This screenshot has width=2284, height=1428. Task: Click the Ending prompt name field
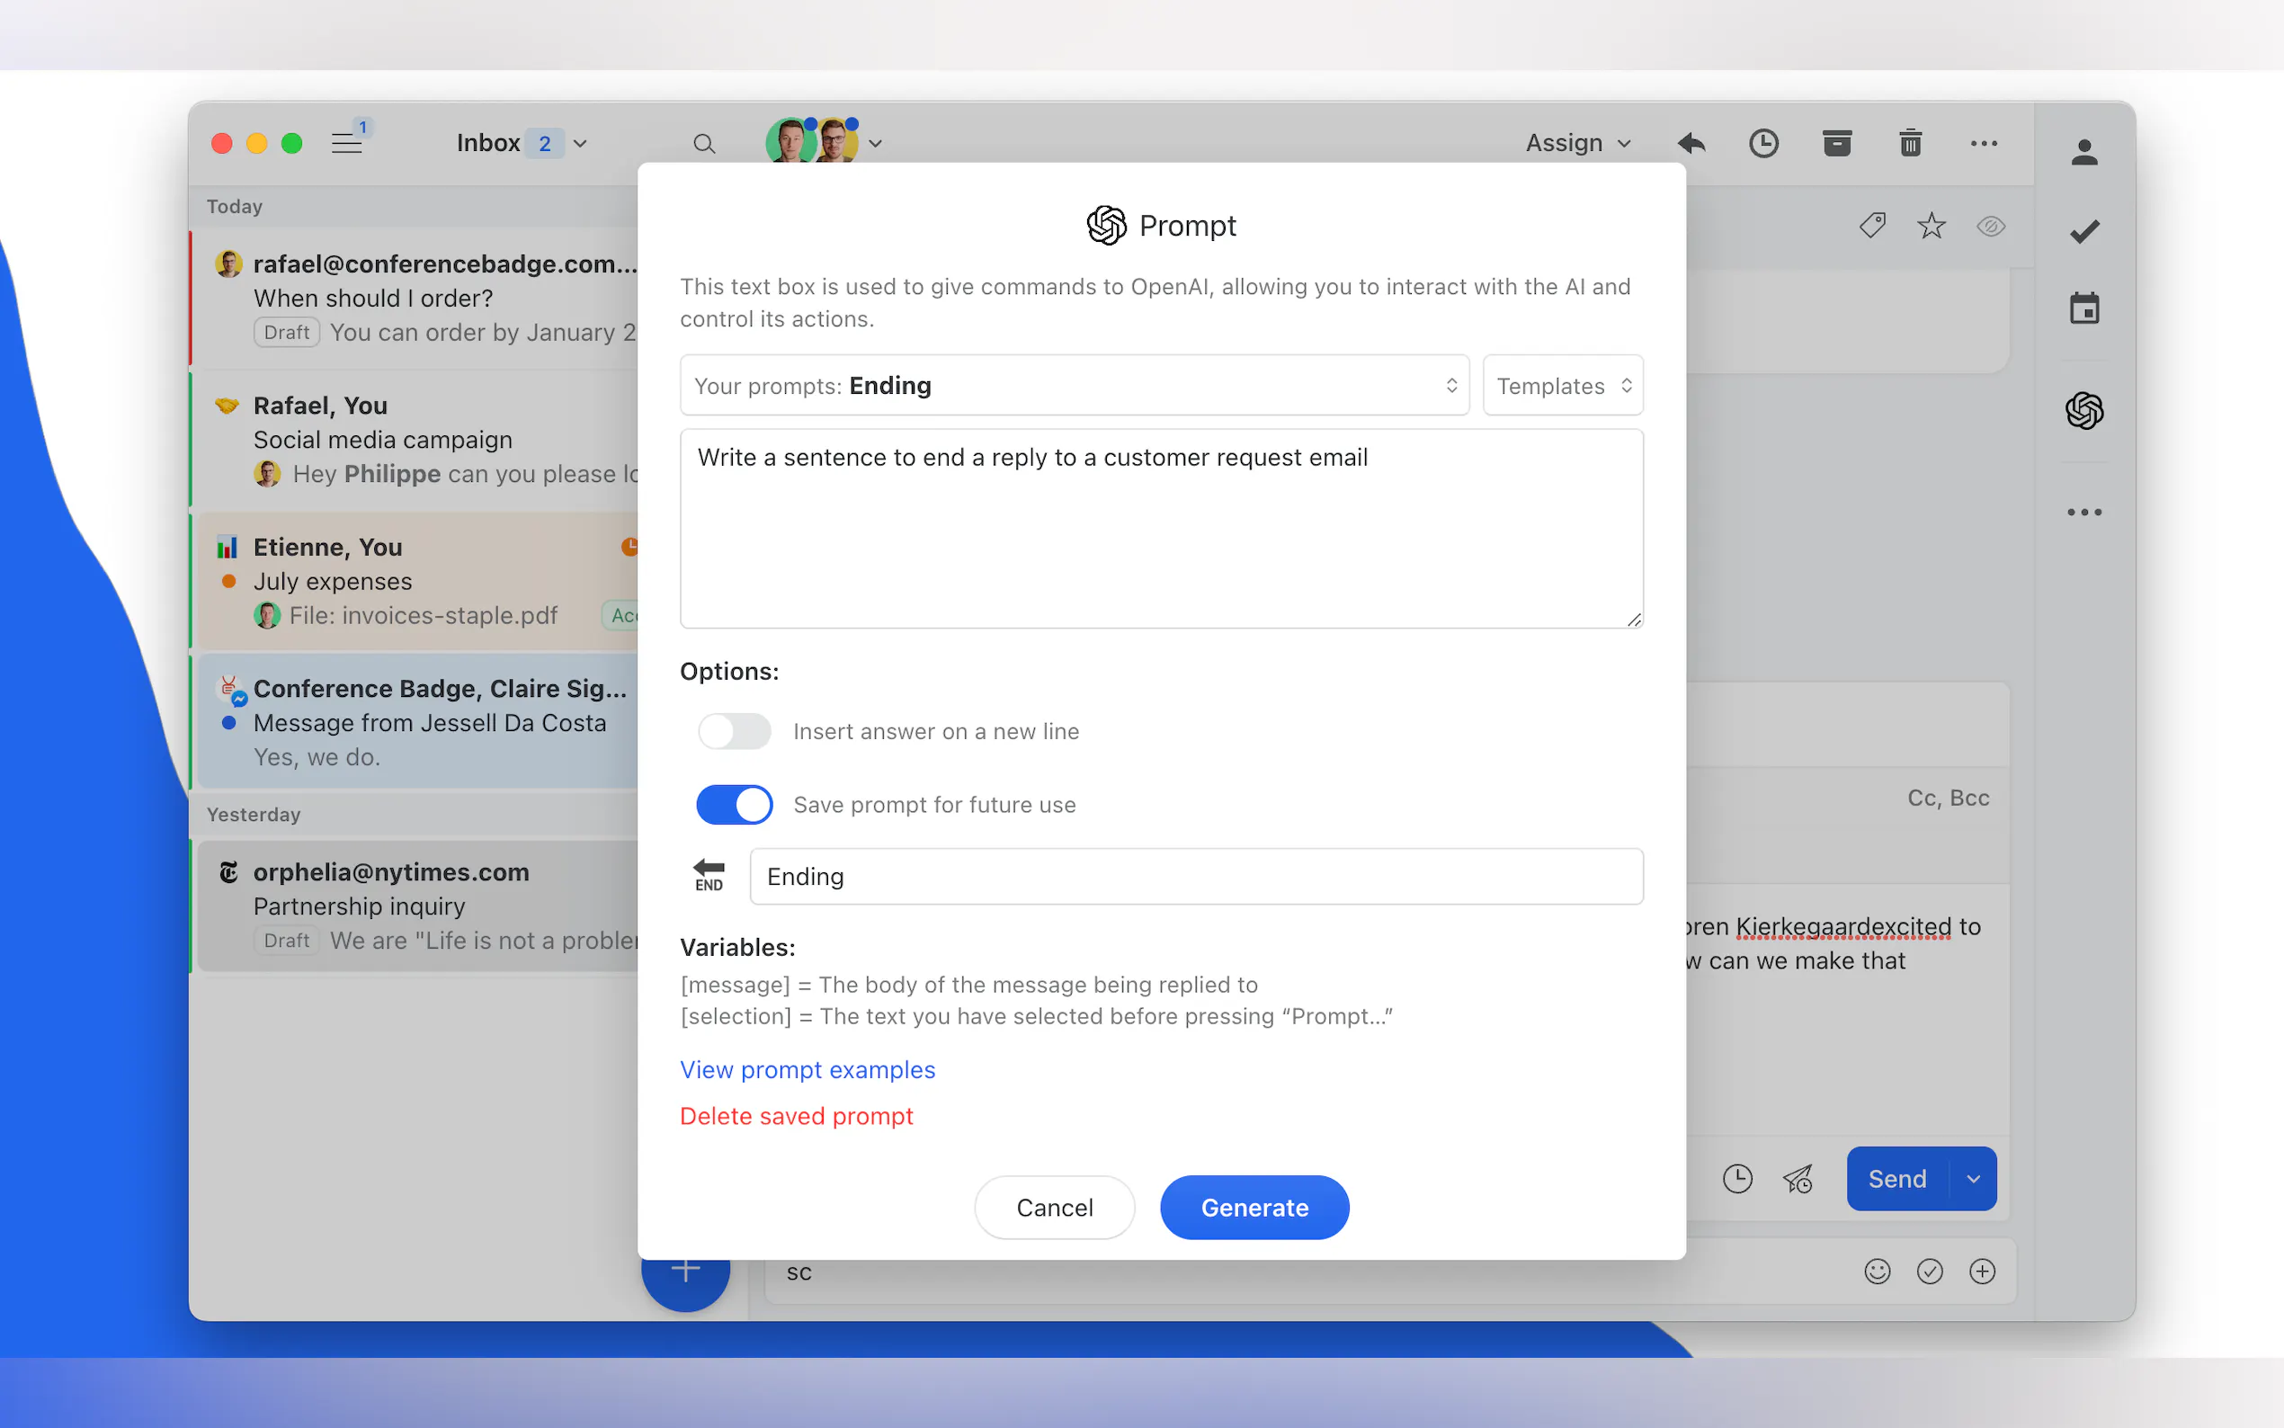1195,877
